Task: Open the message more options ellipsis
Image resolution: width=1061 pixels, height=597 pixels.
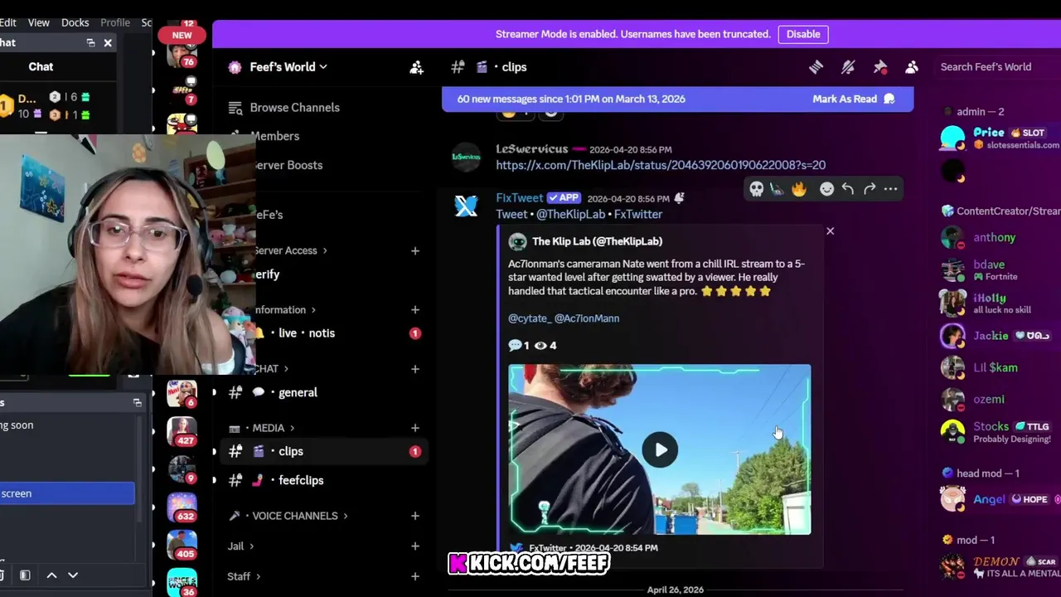Action: 890,189
